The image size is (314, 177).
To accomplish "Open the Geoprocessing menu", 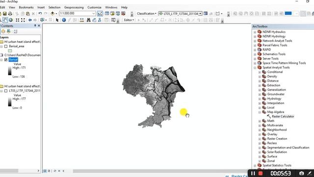I will pyautogui.click(x=74, y=7).
